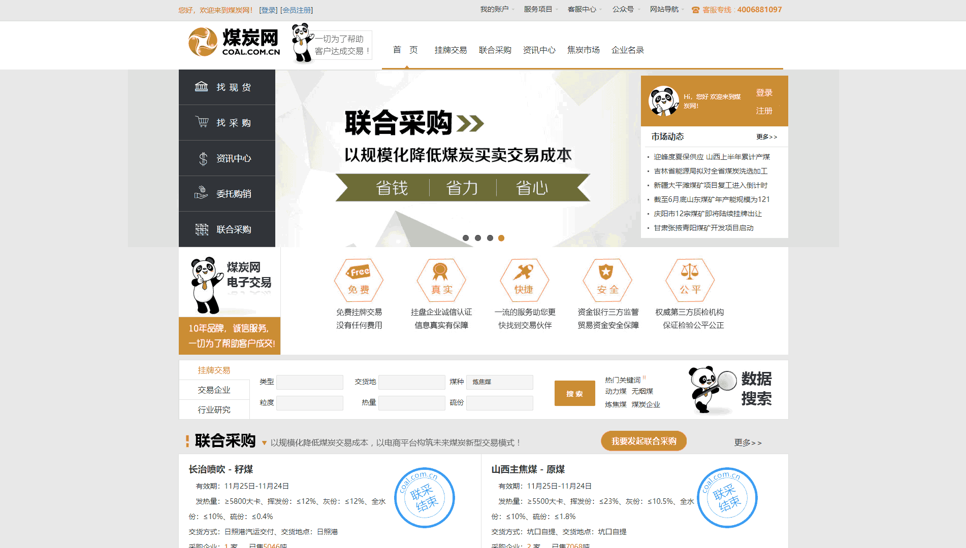Open news 庆阳市12宗煤矿即将陆续挂牌出让
Screen dimensions: 966x548
point(707,214)
